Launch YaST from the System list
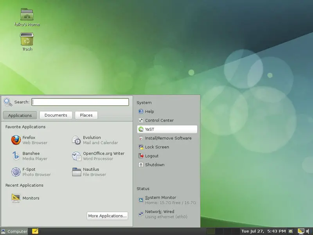313x235 pixels. click(167, 129)
